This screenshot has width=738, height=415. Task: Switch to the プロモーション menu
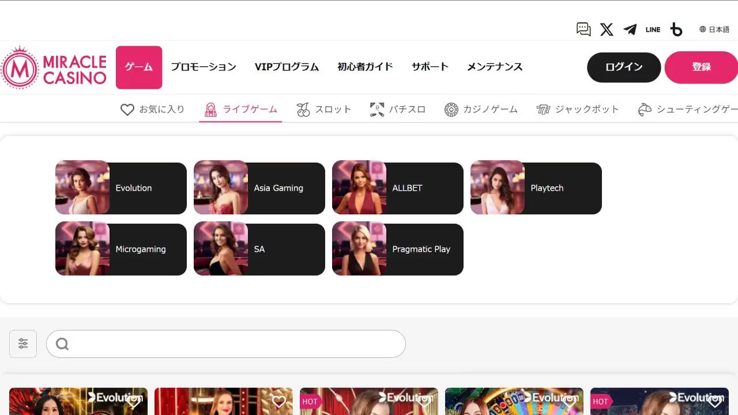204,67
